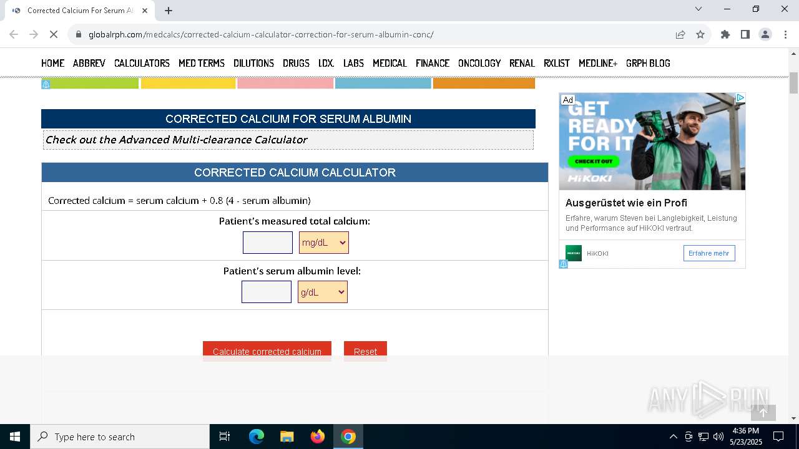Open Windows Start menu
This screenshot has height=449, width=799.
pos(15,437)
